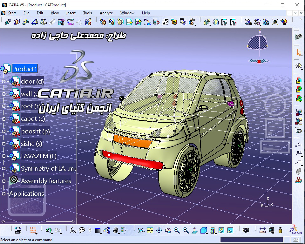The height and width of the screenshot is (244, 305).
Task: Click Existing Component With Positioning icon
Action: (x=138, y=22)
